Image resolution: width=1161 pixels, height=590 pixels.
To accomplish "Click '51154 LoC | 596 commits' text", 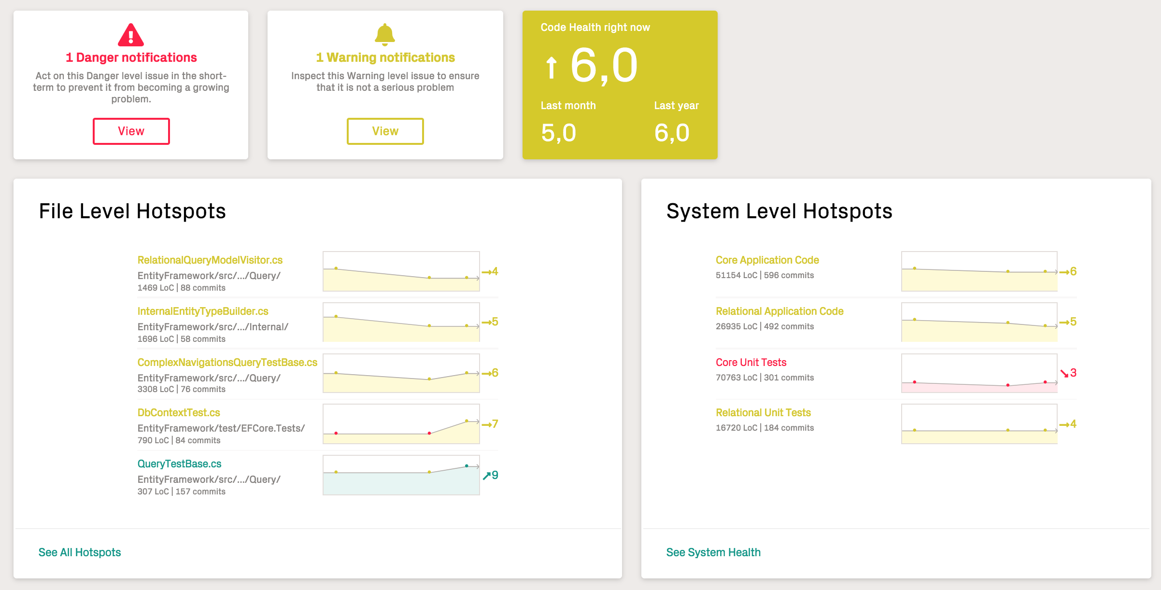I will tap(765, 275).
